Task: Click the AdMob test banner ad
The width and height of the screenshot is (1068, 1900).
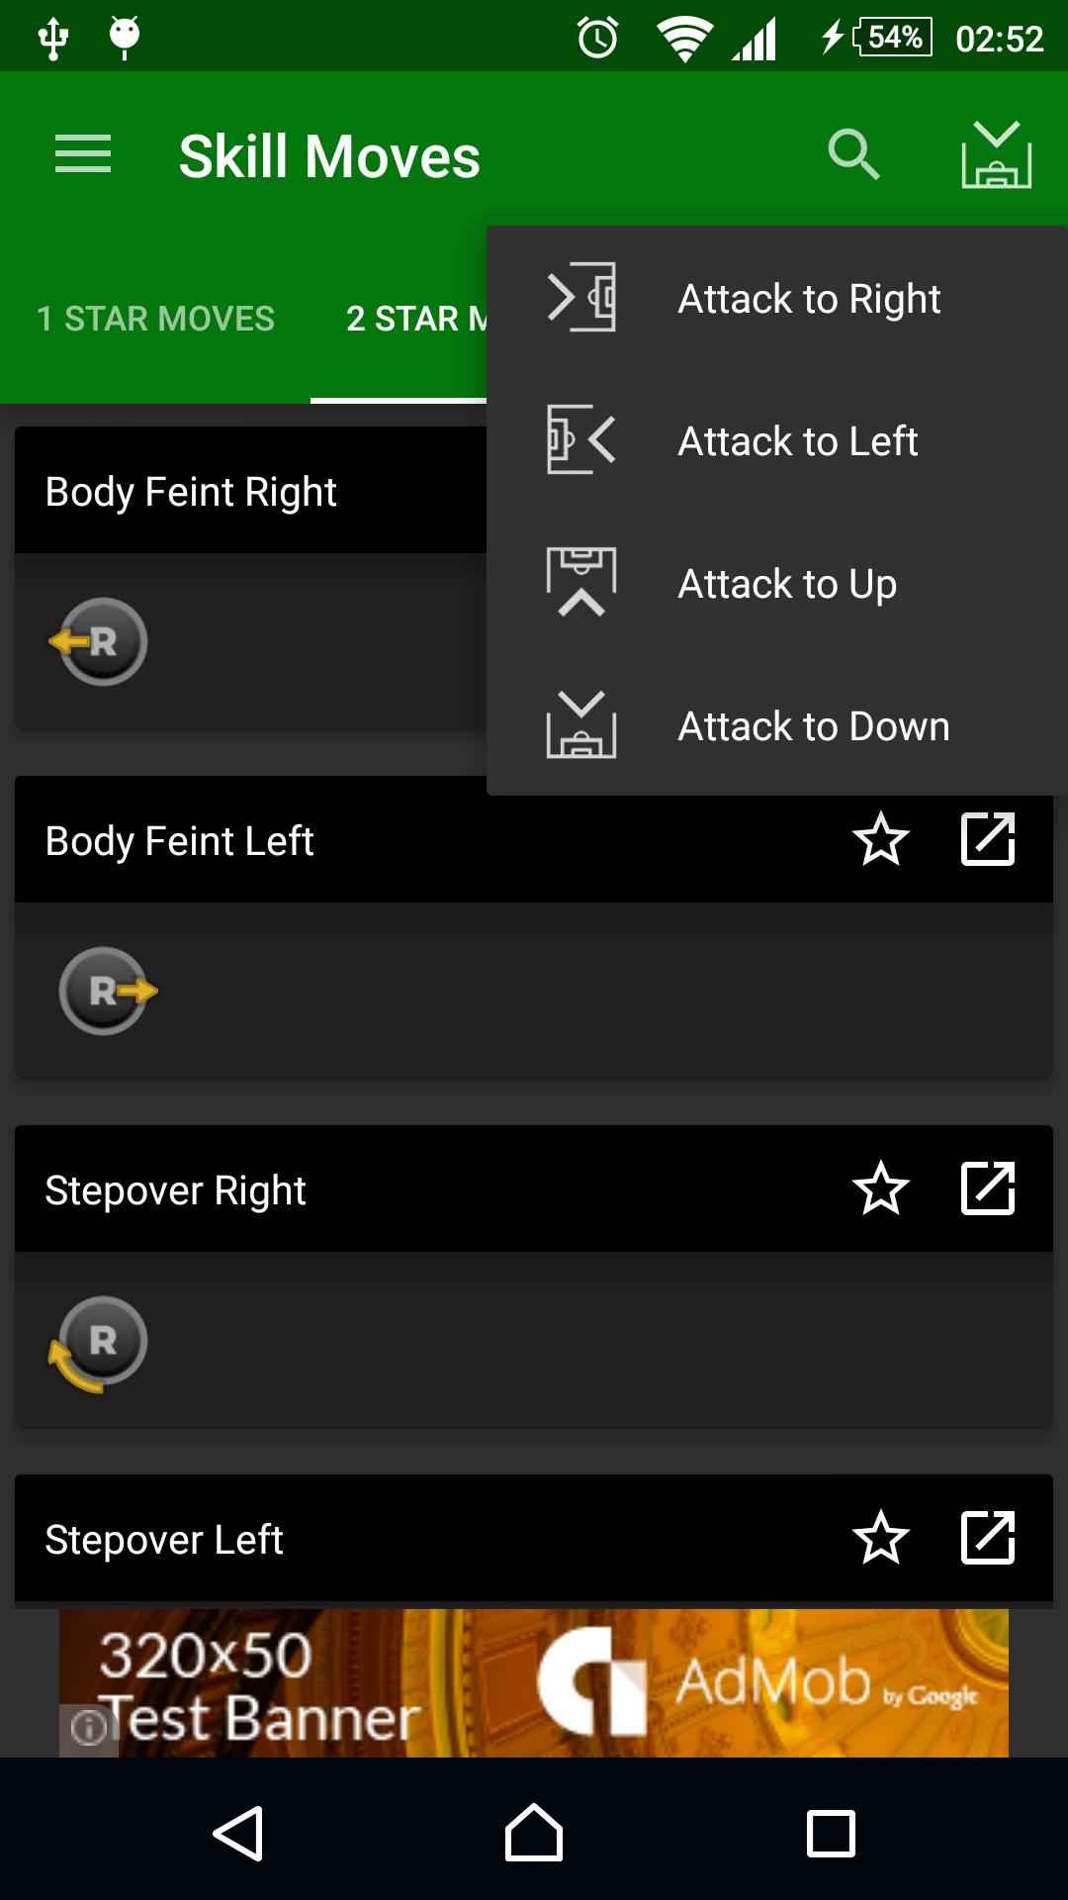Action: [x=534, y=1682]
